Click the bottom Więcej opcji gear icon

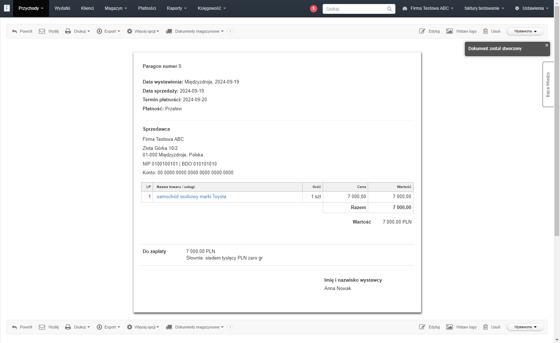click(129, 327)
